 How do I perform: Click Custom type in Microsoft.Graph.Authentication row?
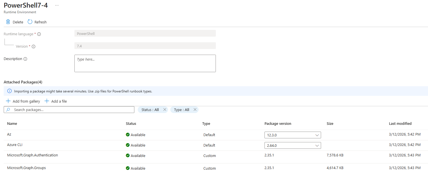[210, 156]
